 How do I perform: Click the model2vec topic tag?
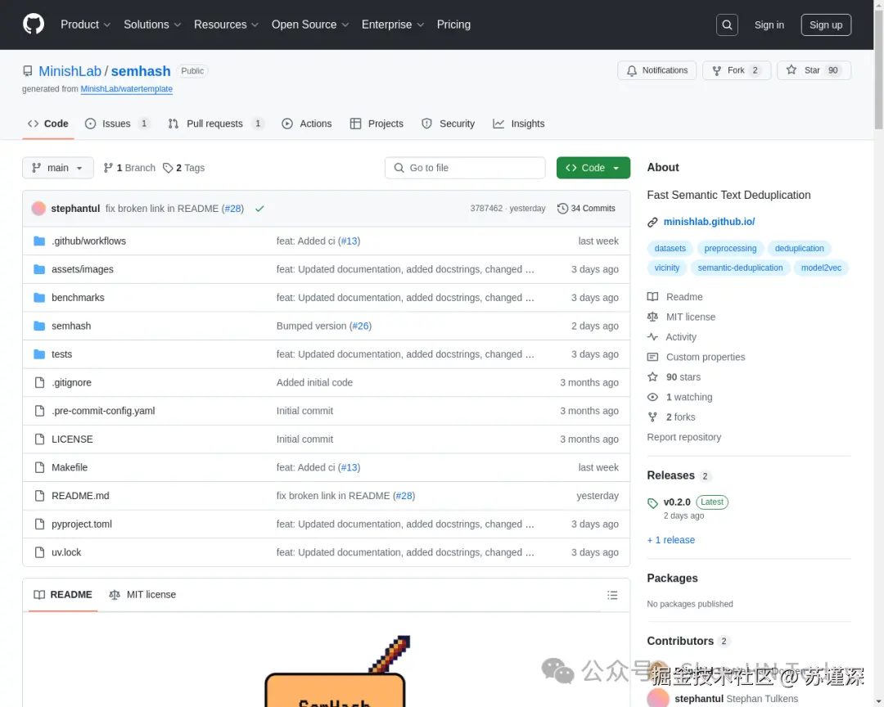821,268
